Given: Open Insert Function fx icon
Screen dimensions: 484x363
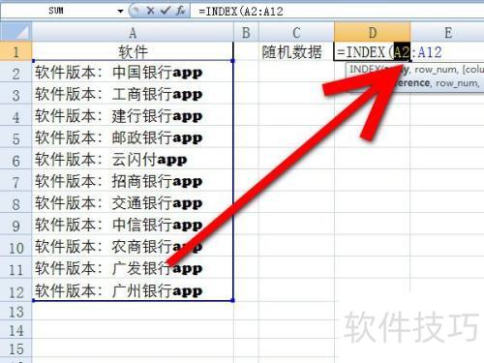Looking at the screenshot, I should point(181,11).
